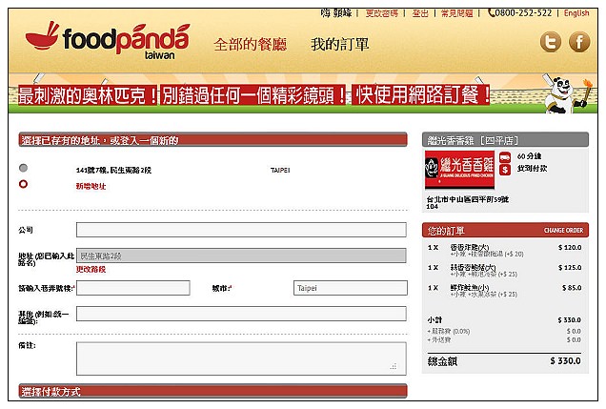Click the Taipei city input field
The width and height of the screenshot is (606, 409).
coord(350,288)
